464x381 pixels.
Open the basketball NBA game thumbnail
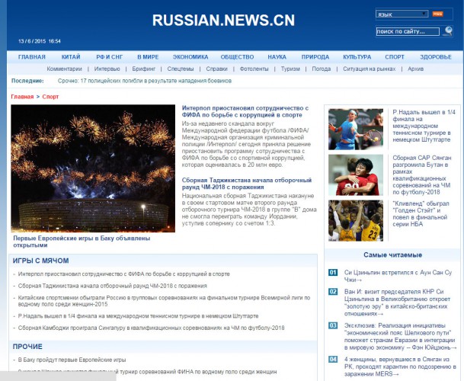coord(356,220)
